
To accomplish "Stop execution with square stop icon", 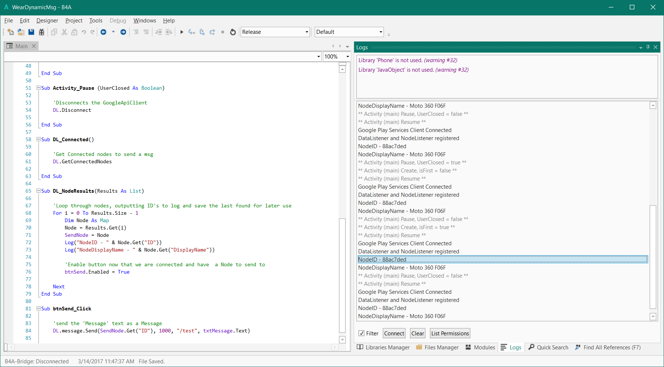I will pos(223,32).
